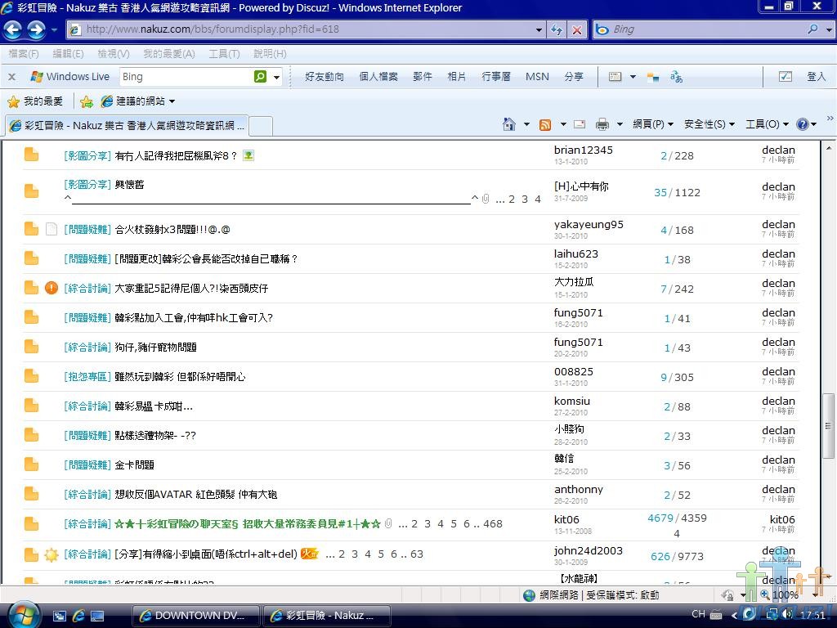Click the Windows Live messenger people icon
Viewport: 837px width, 628px height.
tap(653, 78)
